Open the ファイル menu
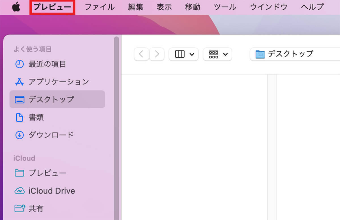340x220 pixels. pos(100,7)
